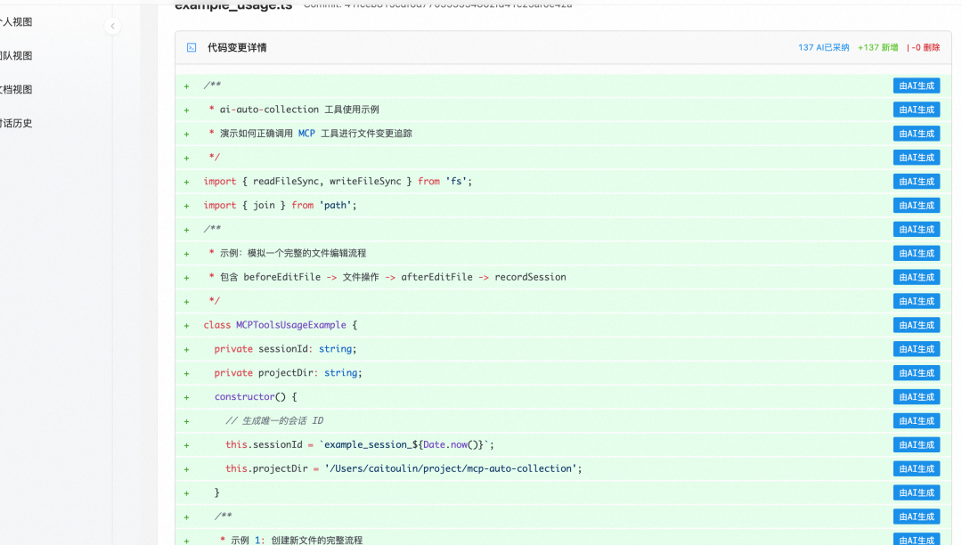Select 文档视图 from the sidebar
Viewport: 962px width, 545px height.
(x=16, y=90)
